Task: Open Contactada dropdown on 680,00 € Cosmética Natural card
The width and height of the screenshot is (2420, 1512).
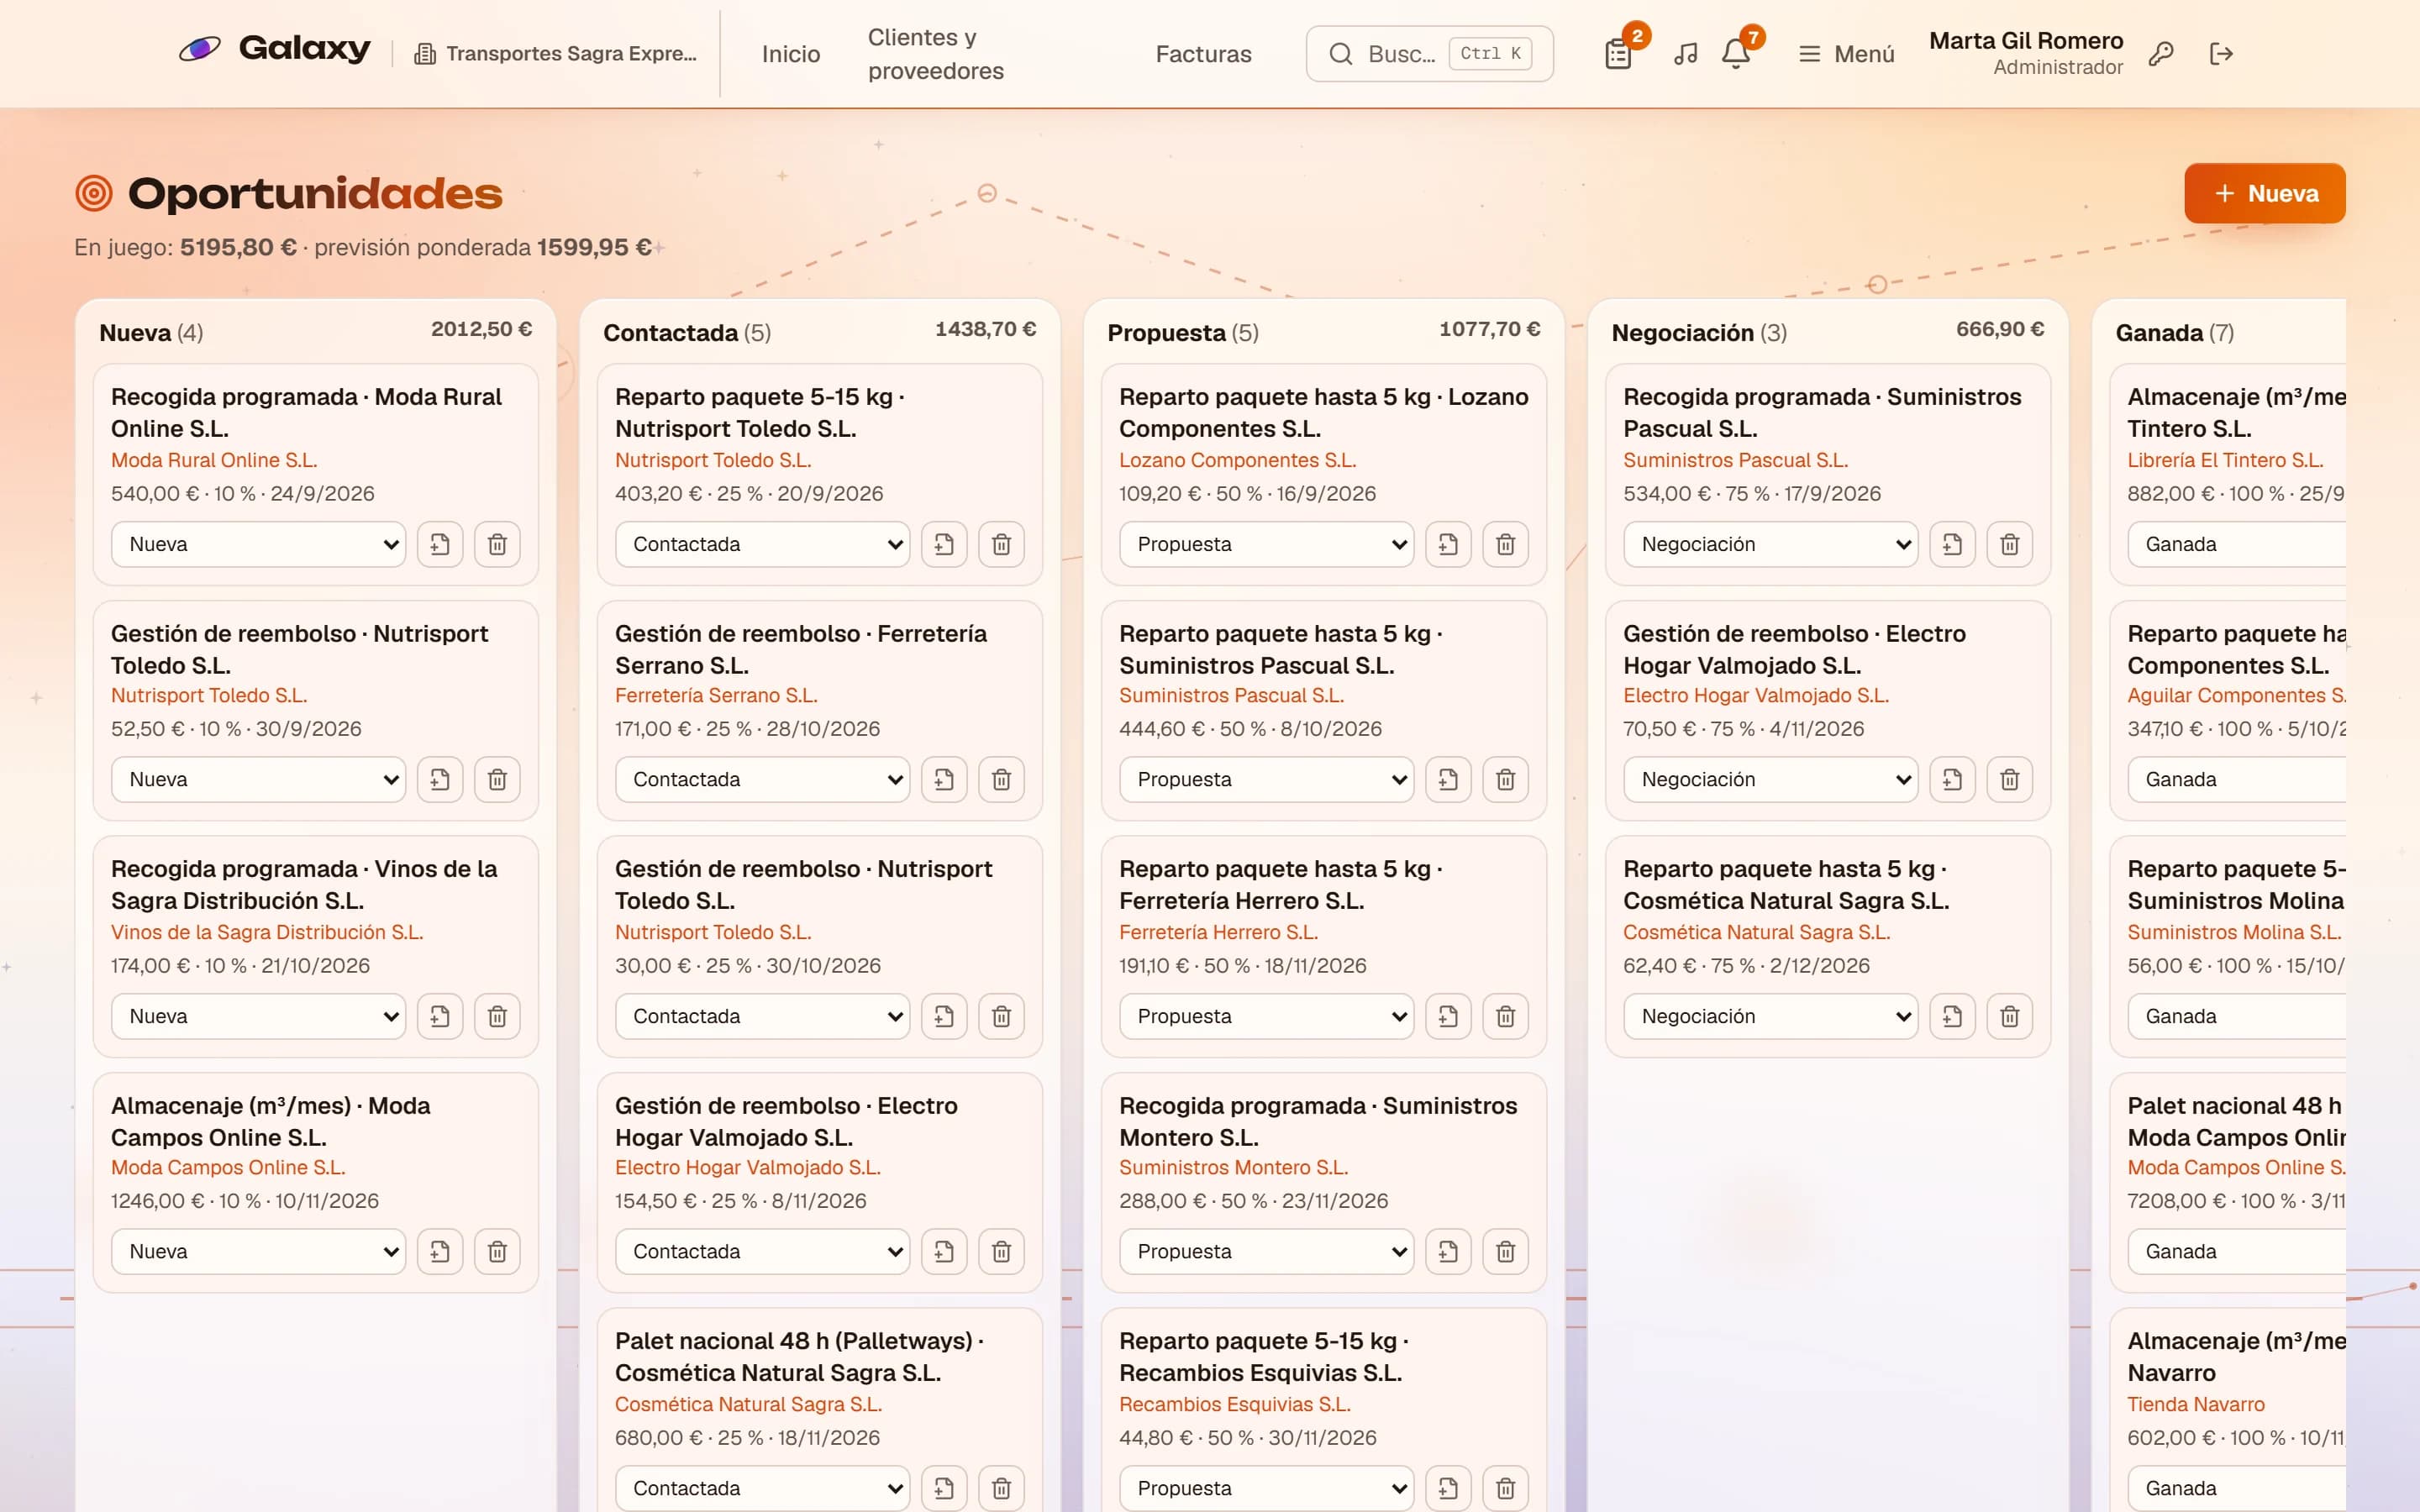Action: 763,1488
